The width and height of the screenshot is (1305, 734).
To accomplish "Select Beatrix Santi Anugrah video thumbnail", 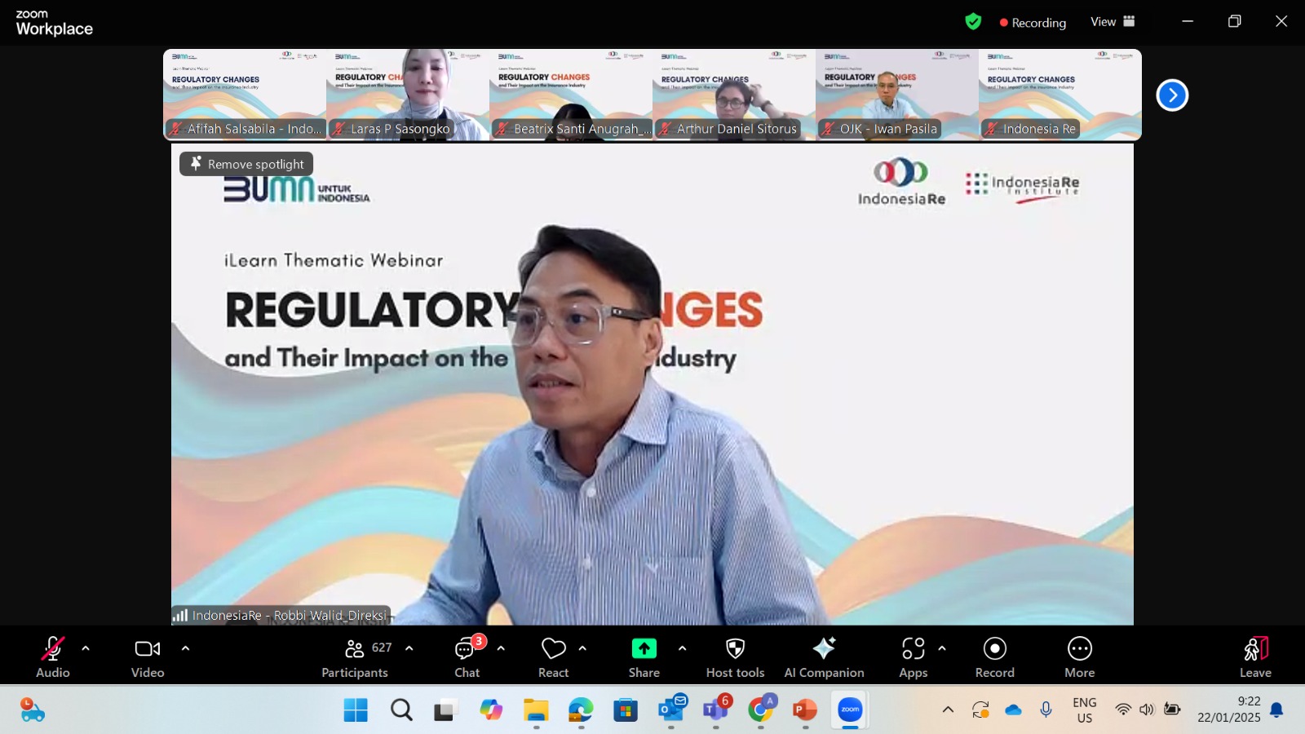I will coord(571,95).
